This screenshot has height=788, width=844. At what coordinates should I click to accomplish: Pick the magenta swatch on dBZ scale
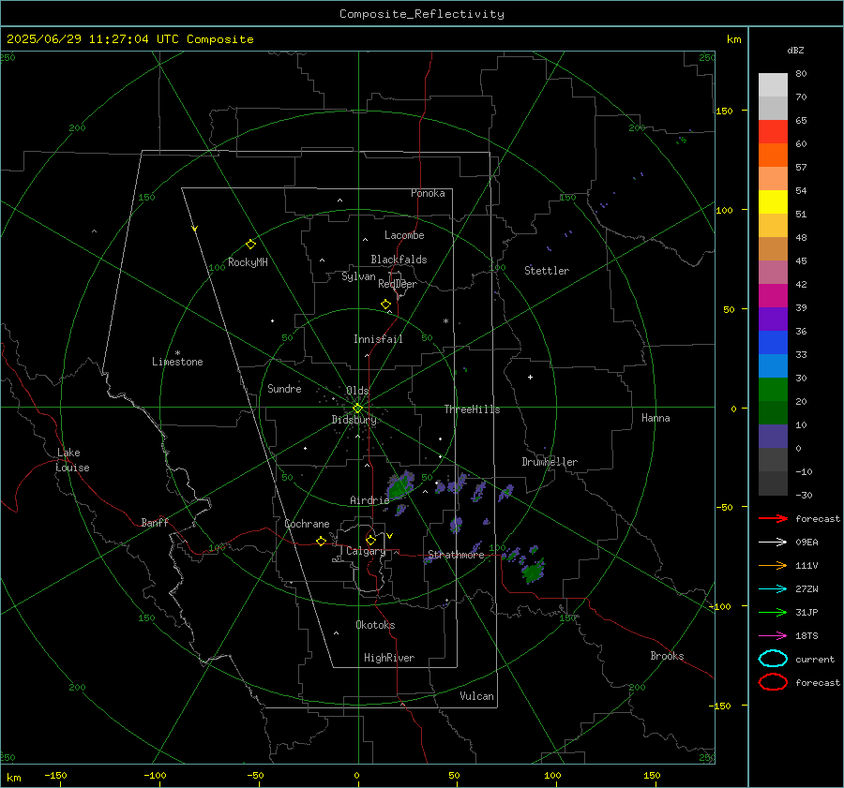773,296
